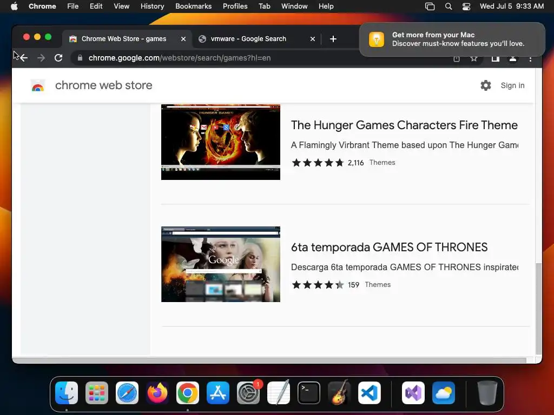This screenshot has width=554, height=415.
Task: Click the Chrome Web Store rainbow logo
Action: [38, 85]
